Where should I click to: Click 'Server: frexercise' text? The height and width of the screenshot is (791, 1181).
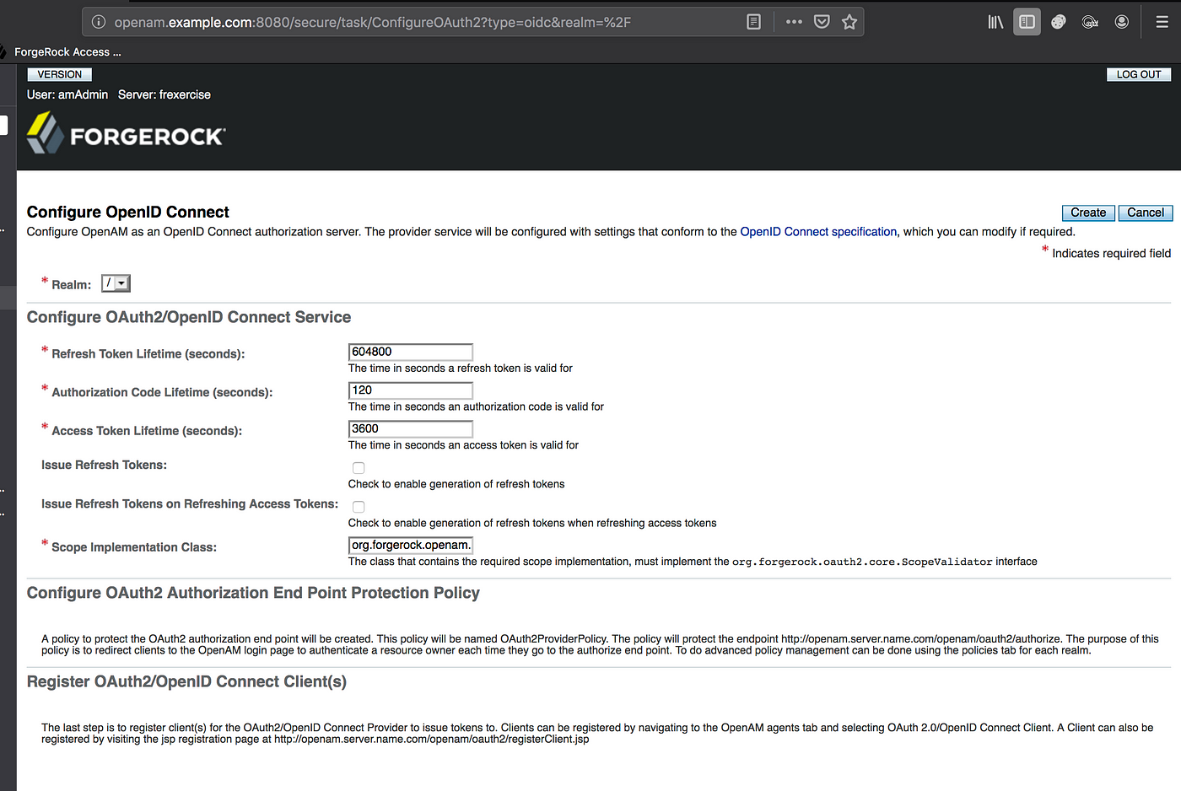[164, 94]
